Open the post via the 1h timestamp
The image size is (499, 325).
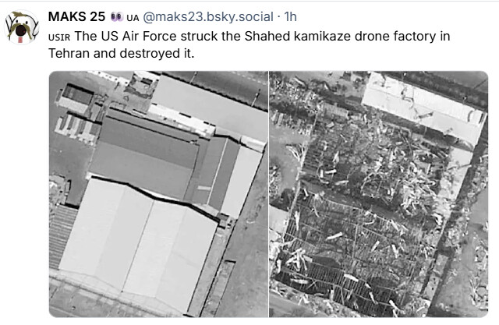tap(290, 17)
